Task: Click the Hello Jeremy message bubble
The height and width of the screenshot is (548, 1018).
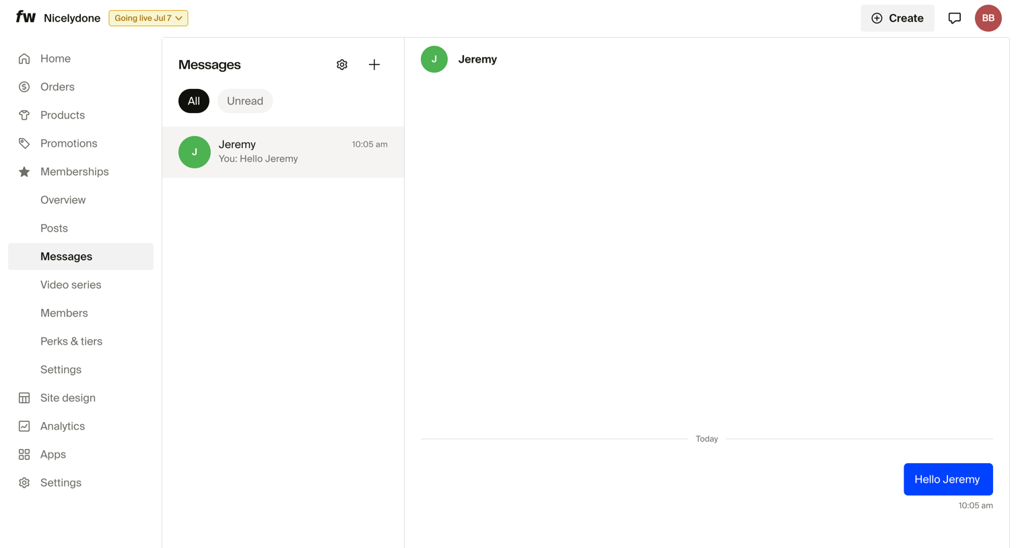Action: [948, 479]
